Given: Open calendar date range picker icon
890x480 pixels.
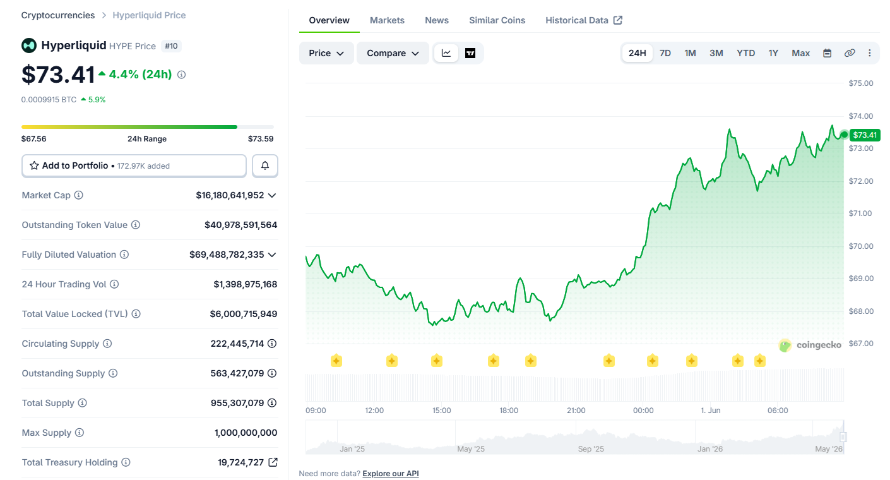Looking at the screenshot, I should coord(828,53).
